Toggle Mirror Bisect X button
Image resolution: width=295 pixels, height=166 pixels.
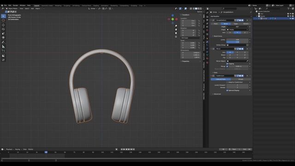[230, 55]
